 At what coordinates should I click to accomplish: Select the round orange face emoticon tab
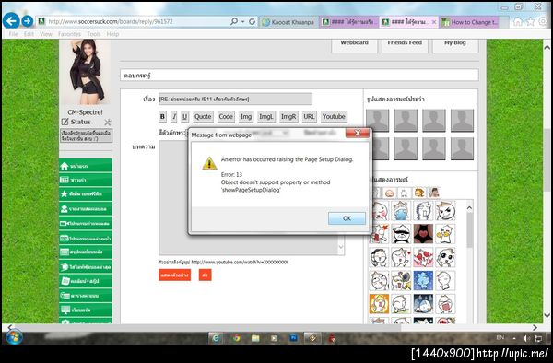click(x=389, y=193)
